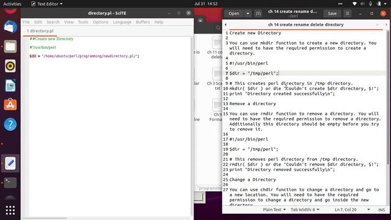
Task: Open the system menu arrow in top bar
Action: [386, 4]
